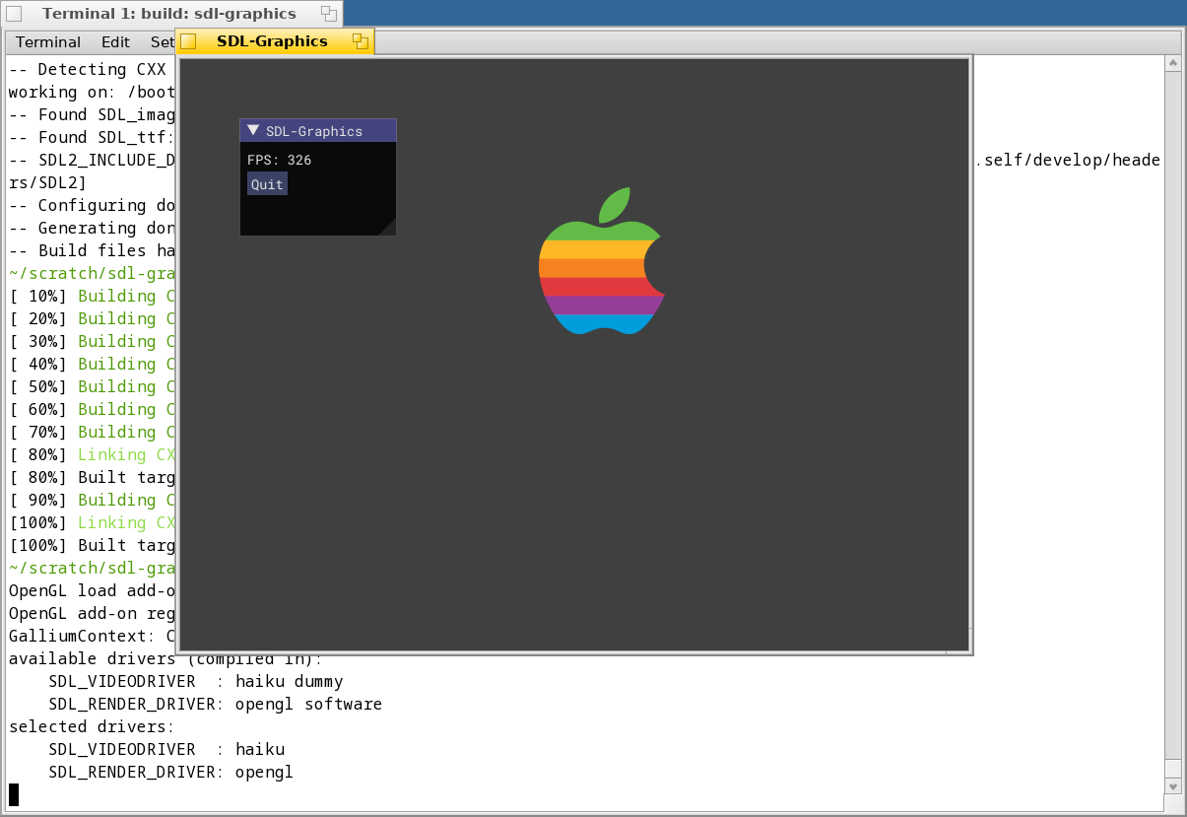Click the rainbow apple logo image
Image resolution: width=1187 pixels, height=817 pixels.
tap(602, 261)
